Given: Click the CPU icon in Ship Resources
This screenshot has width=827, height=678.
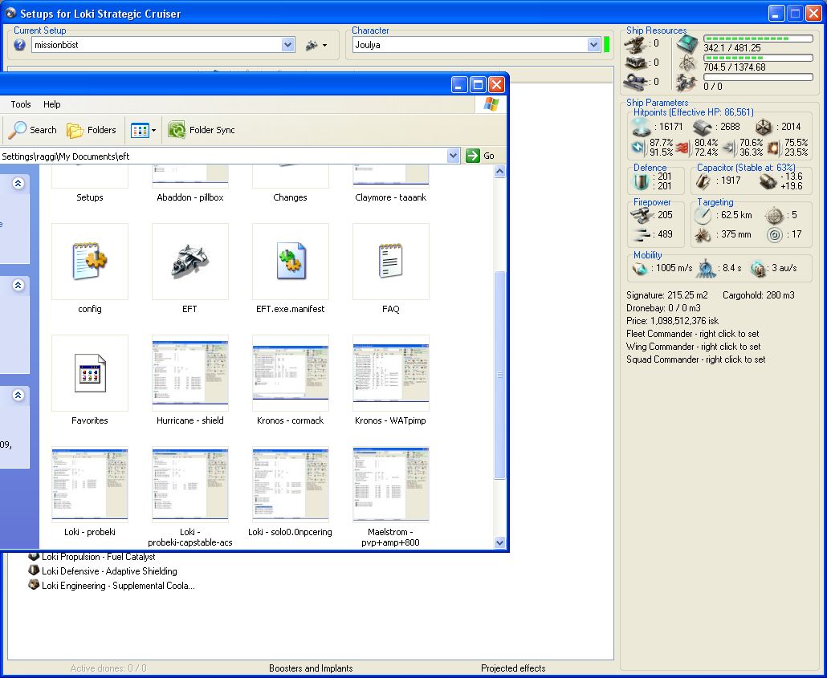Looking at the screenshot, I should tap(687, 44).
